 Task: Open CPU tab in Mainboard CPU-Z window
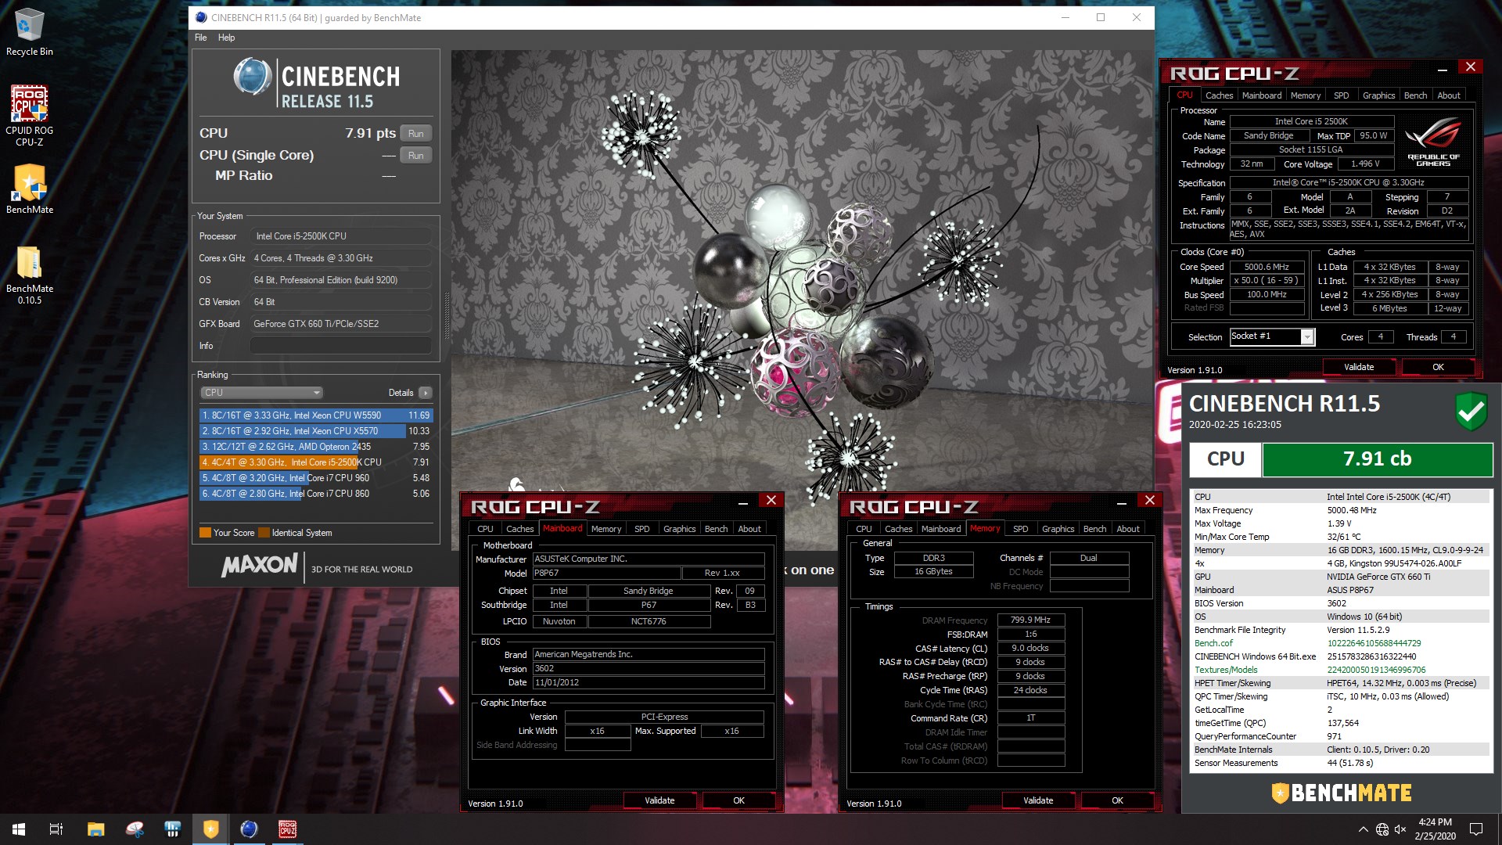485,529
